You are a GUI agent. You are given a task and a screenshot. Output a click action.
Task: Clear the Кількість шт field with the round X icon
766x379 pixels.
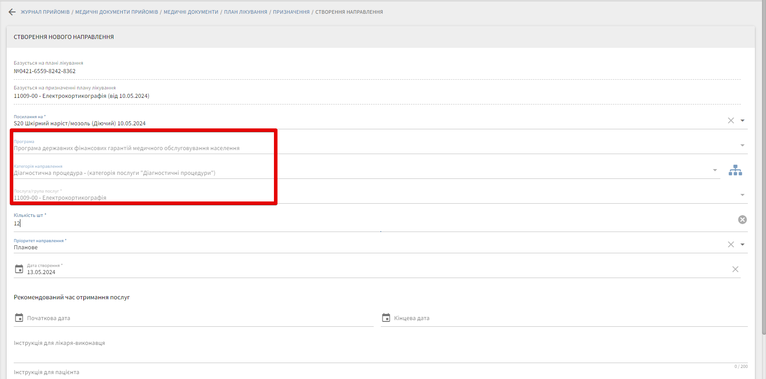click(742, 220)
